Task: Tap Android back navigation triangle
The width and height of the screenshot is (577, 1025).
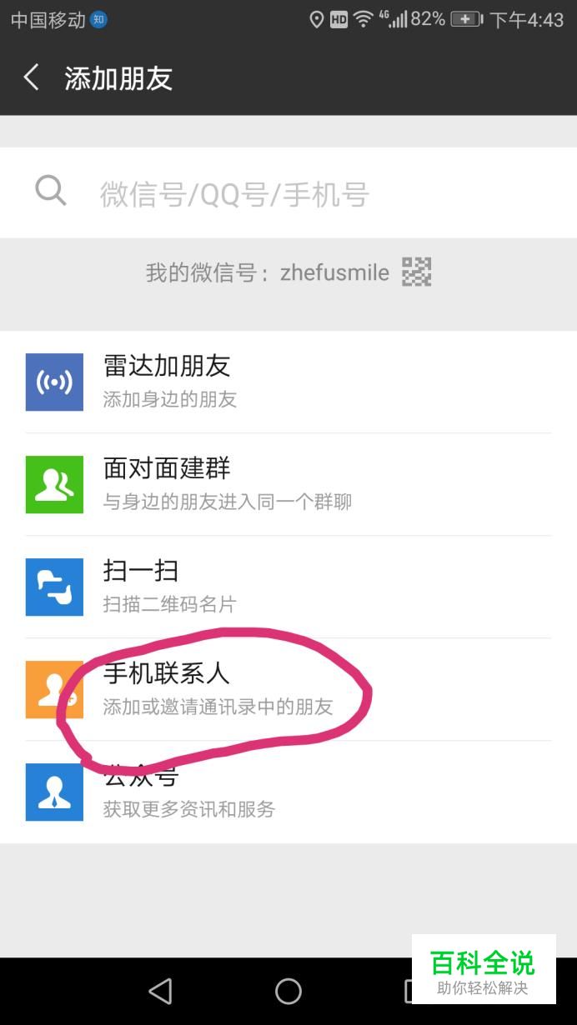Action: (160, 991)
